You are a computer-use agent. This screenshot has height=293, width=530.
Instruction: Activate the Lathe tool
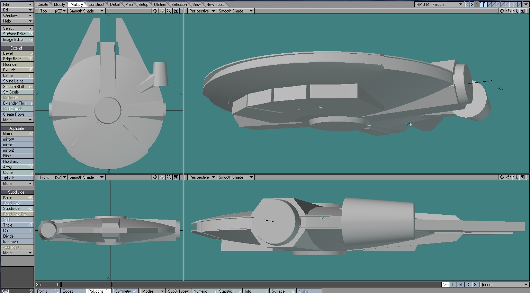(17, 76)
